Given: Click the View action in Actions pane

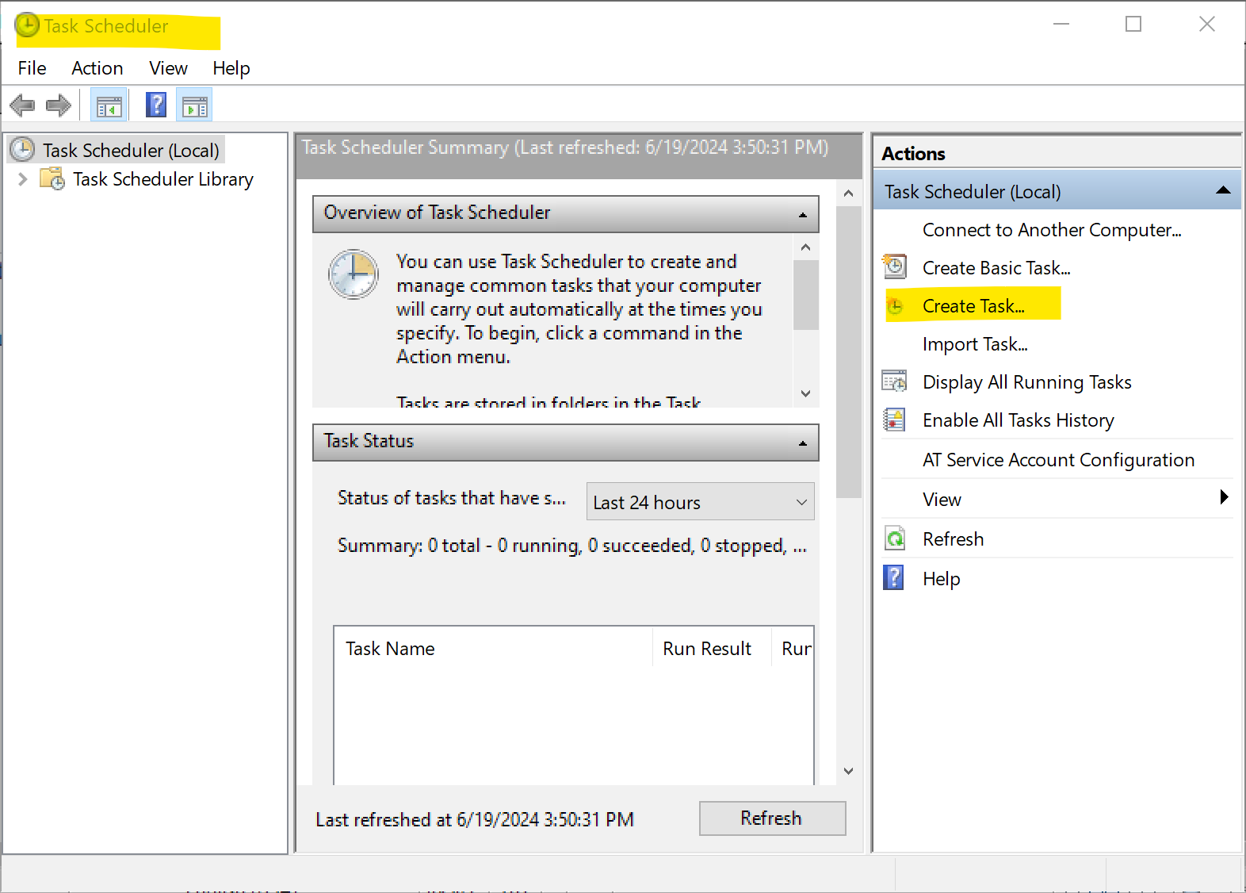Looking at the screenshot, I should 942,500.
